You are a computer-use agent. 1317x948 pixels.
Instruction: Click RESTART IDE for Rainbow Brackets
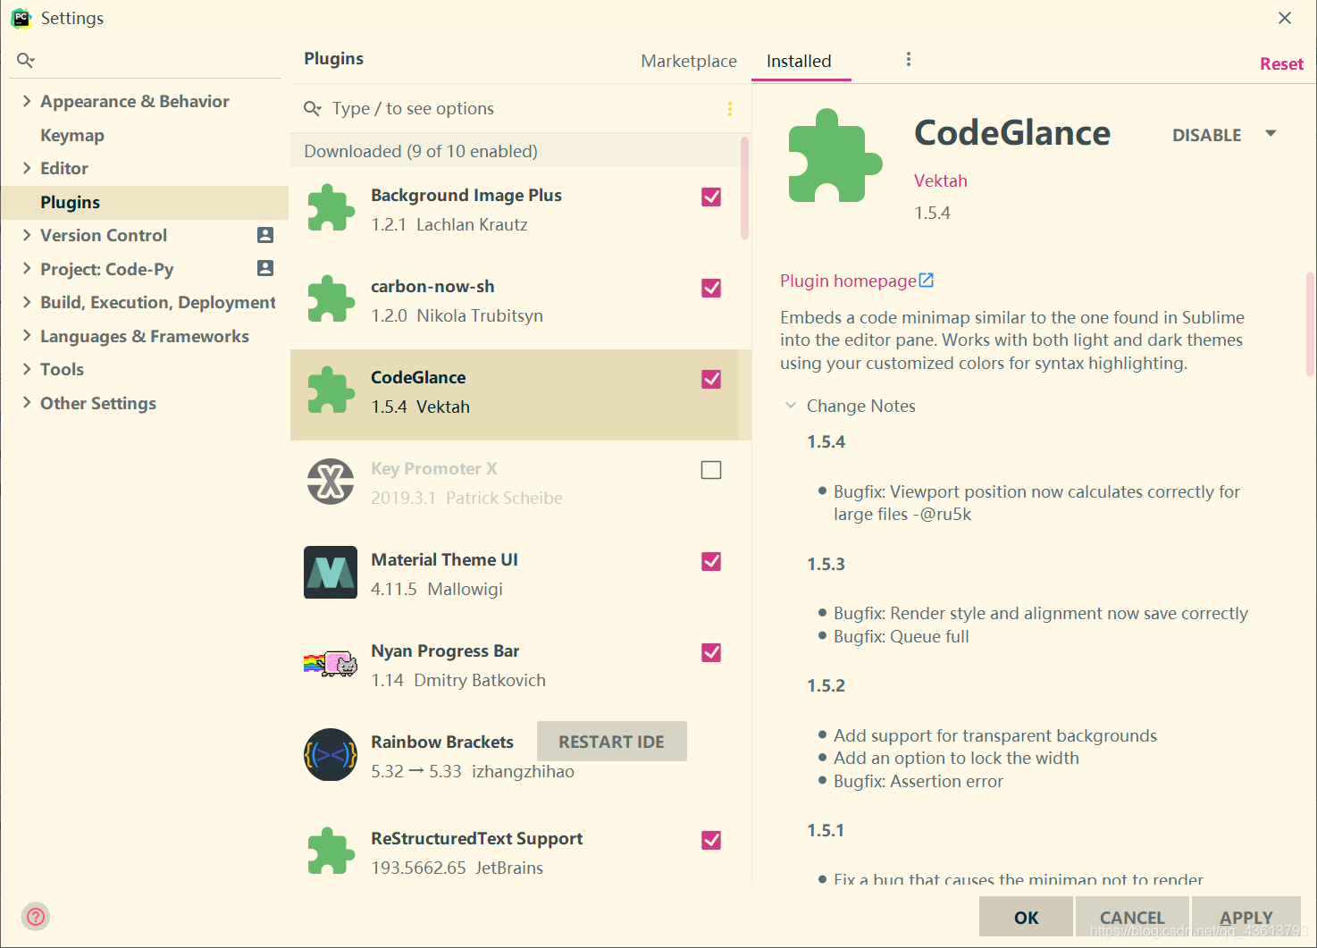tap(611, 742)
